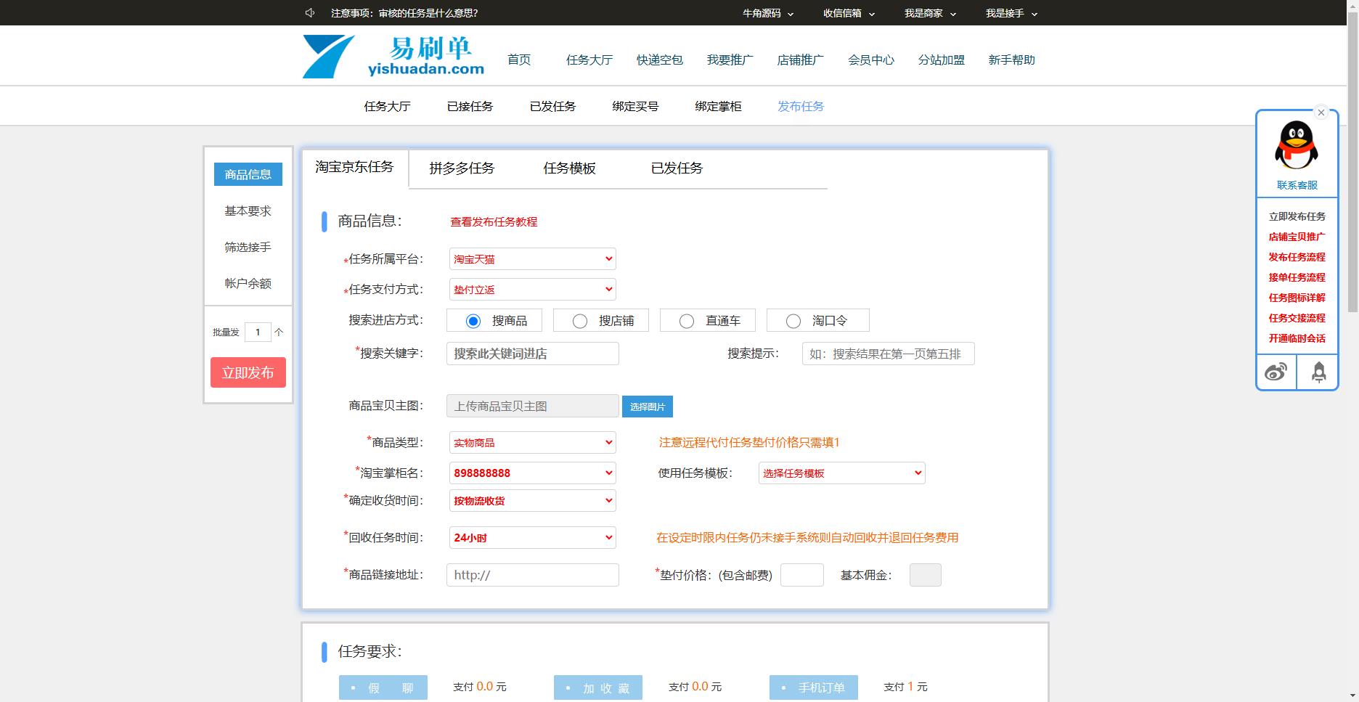Select the 淘口令 radio option
1359x702 pixels.
coord(793,321)
